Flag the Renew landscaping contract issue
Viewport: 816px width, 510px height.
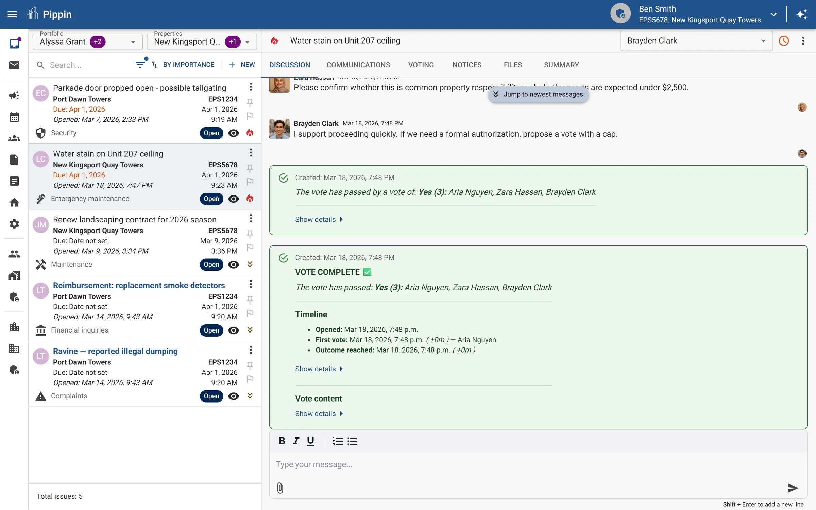[x=250, y=248]
